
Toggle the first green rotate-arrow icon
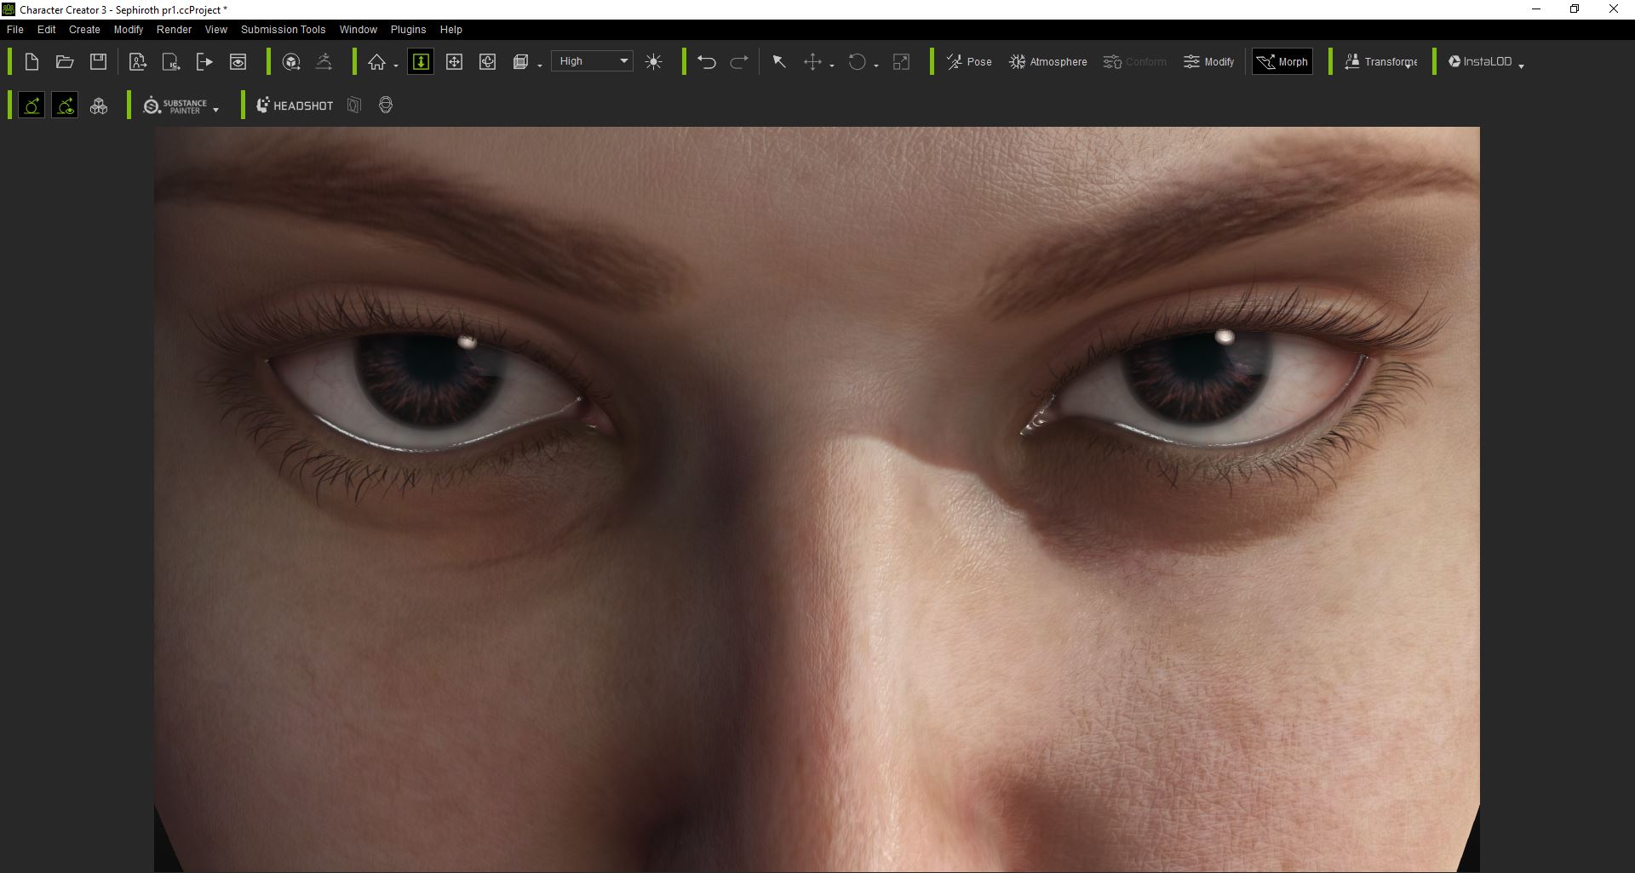(32, 106)
